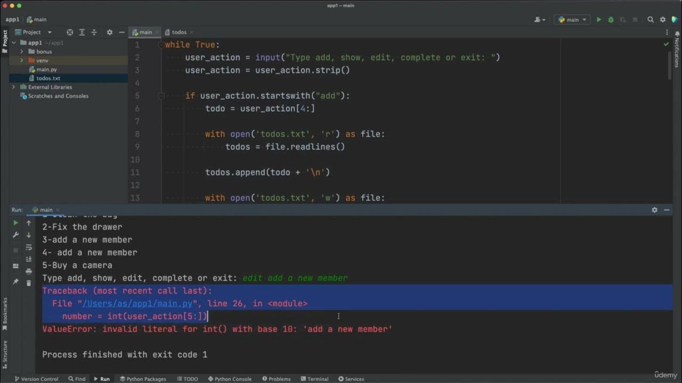This screenshot has width=682, height=383.
Task: Click green inspection checkmark in editor
Action: coord(667,44)
